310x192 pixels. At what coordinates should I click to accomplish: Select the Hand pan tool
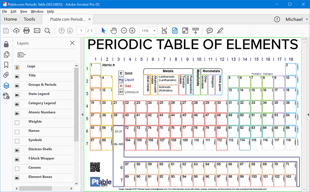point(113,31)
